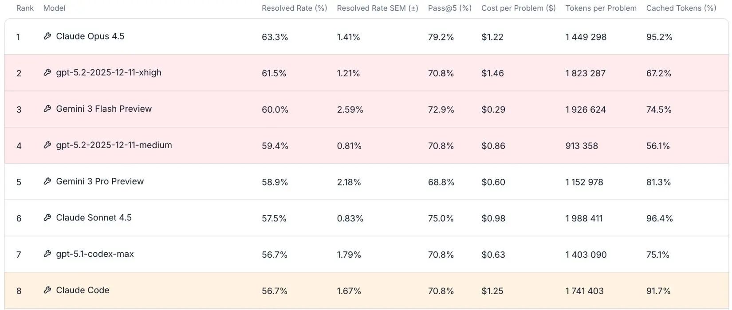The width and height of the screenshot is (732, 310).
Task: Select the Rank column header
Action: [25, 8]
